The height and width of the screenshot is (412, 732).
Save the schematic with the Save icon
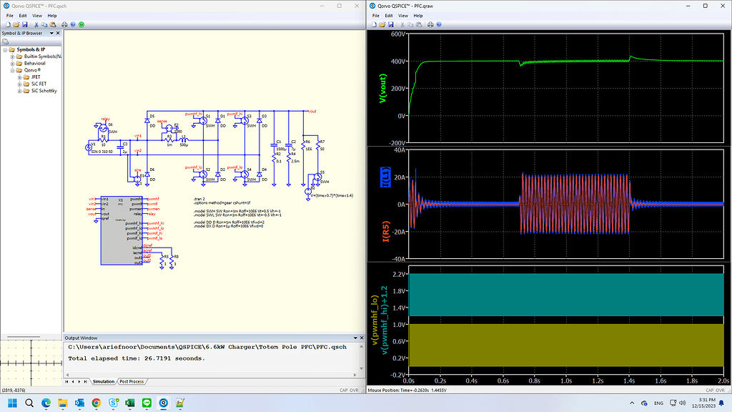point(24,25)
